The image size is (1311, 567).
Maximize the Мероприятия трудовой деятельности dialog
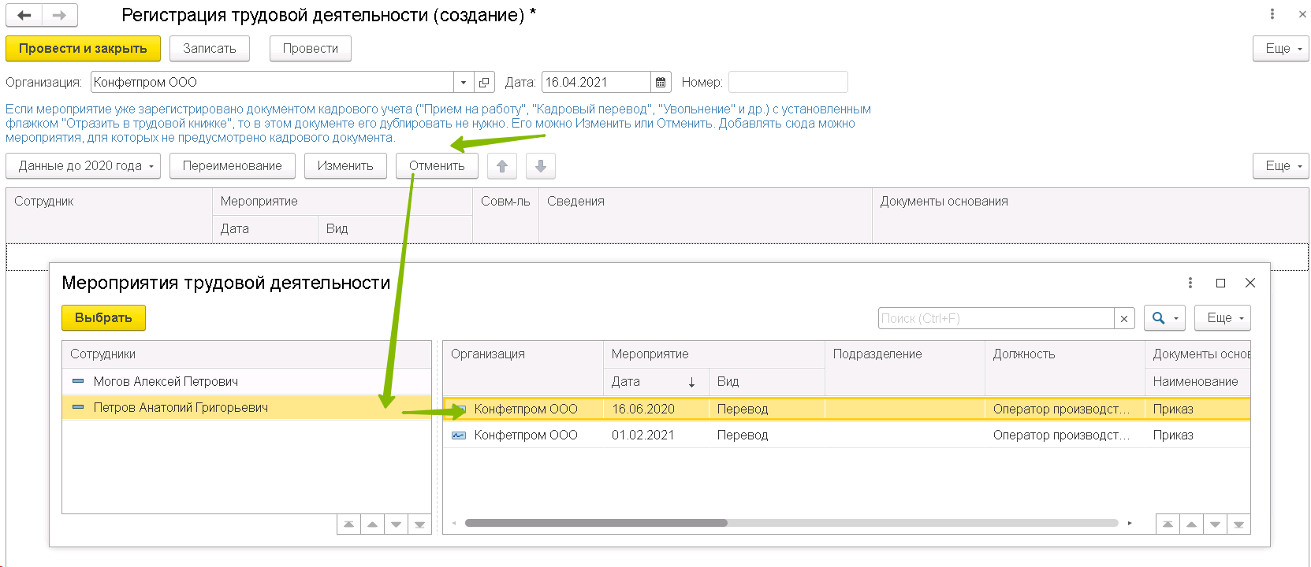point(1220,283)
